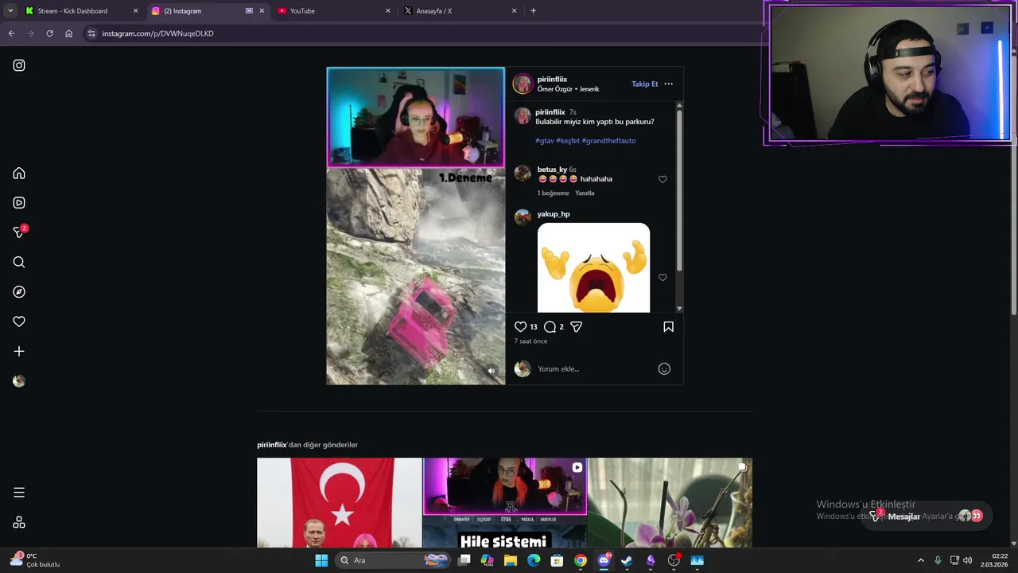
Task: Open comments via the speech bubble icon
Action: pyautogui.click(x=550, y=326)
